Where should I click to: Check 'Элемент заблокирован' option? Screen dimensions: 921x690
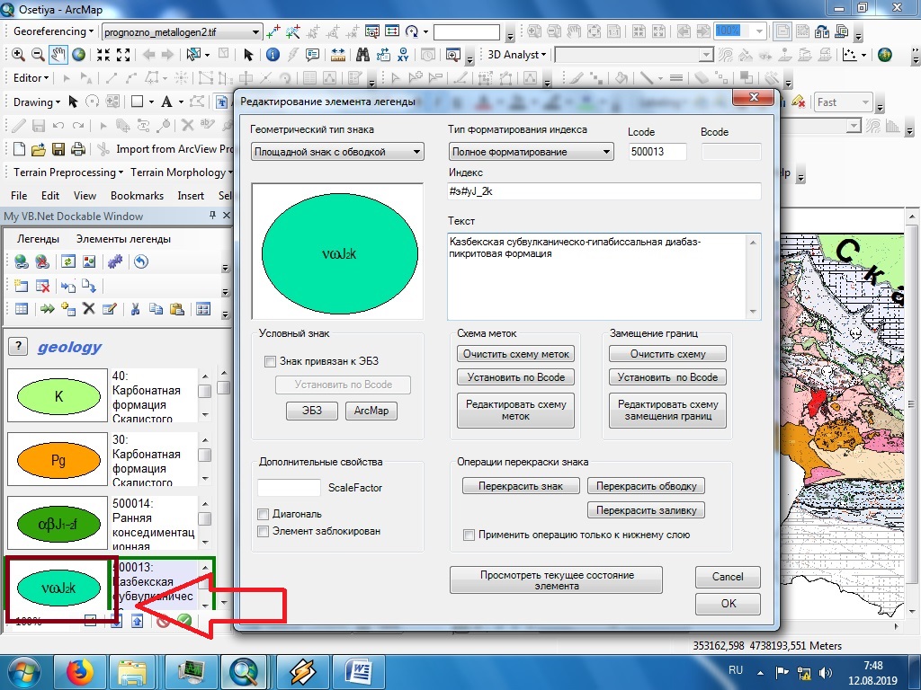tap(263, 531)
